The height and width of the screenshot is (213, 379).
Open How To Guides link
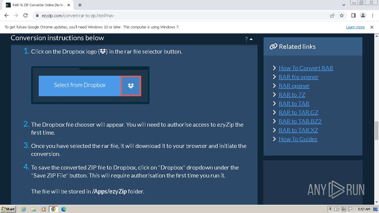[x=298, y=139]
